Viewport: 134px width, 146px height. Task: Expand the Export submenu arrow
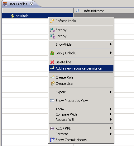[x=111, y=92]
